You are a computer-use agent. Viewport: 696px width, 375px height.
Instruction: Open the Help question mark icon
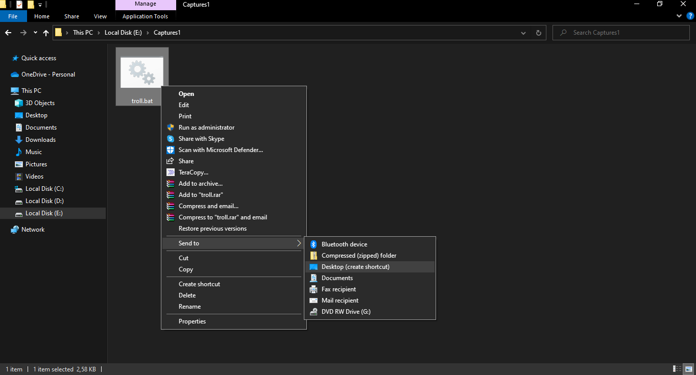point(690,16)
